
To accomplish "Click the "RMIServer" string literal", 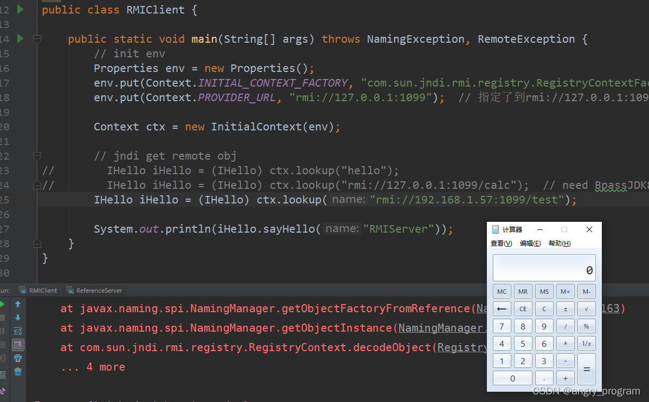I will click(398, 229).
